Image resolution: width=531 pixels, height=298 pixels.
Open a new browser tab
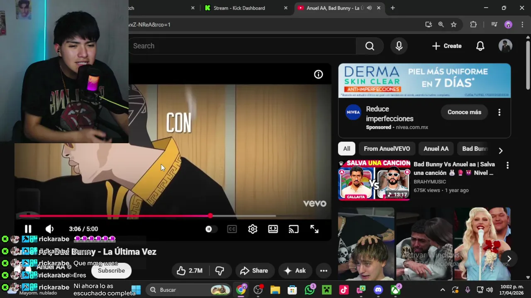[392, 8]
